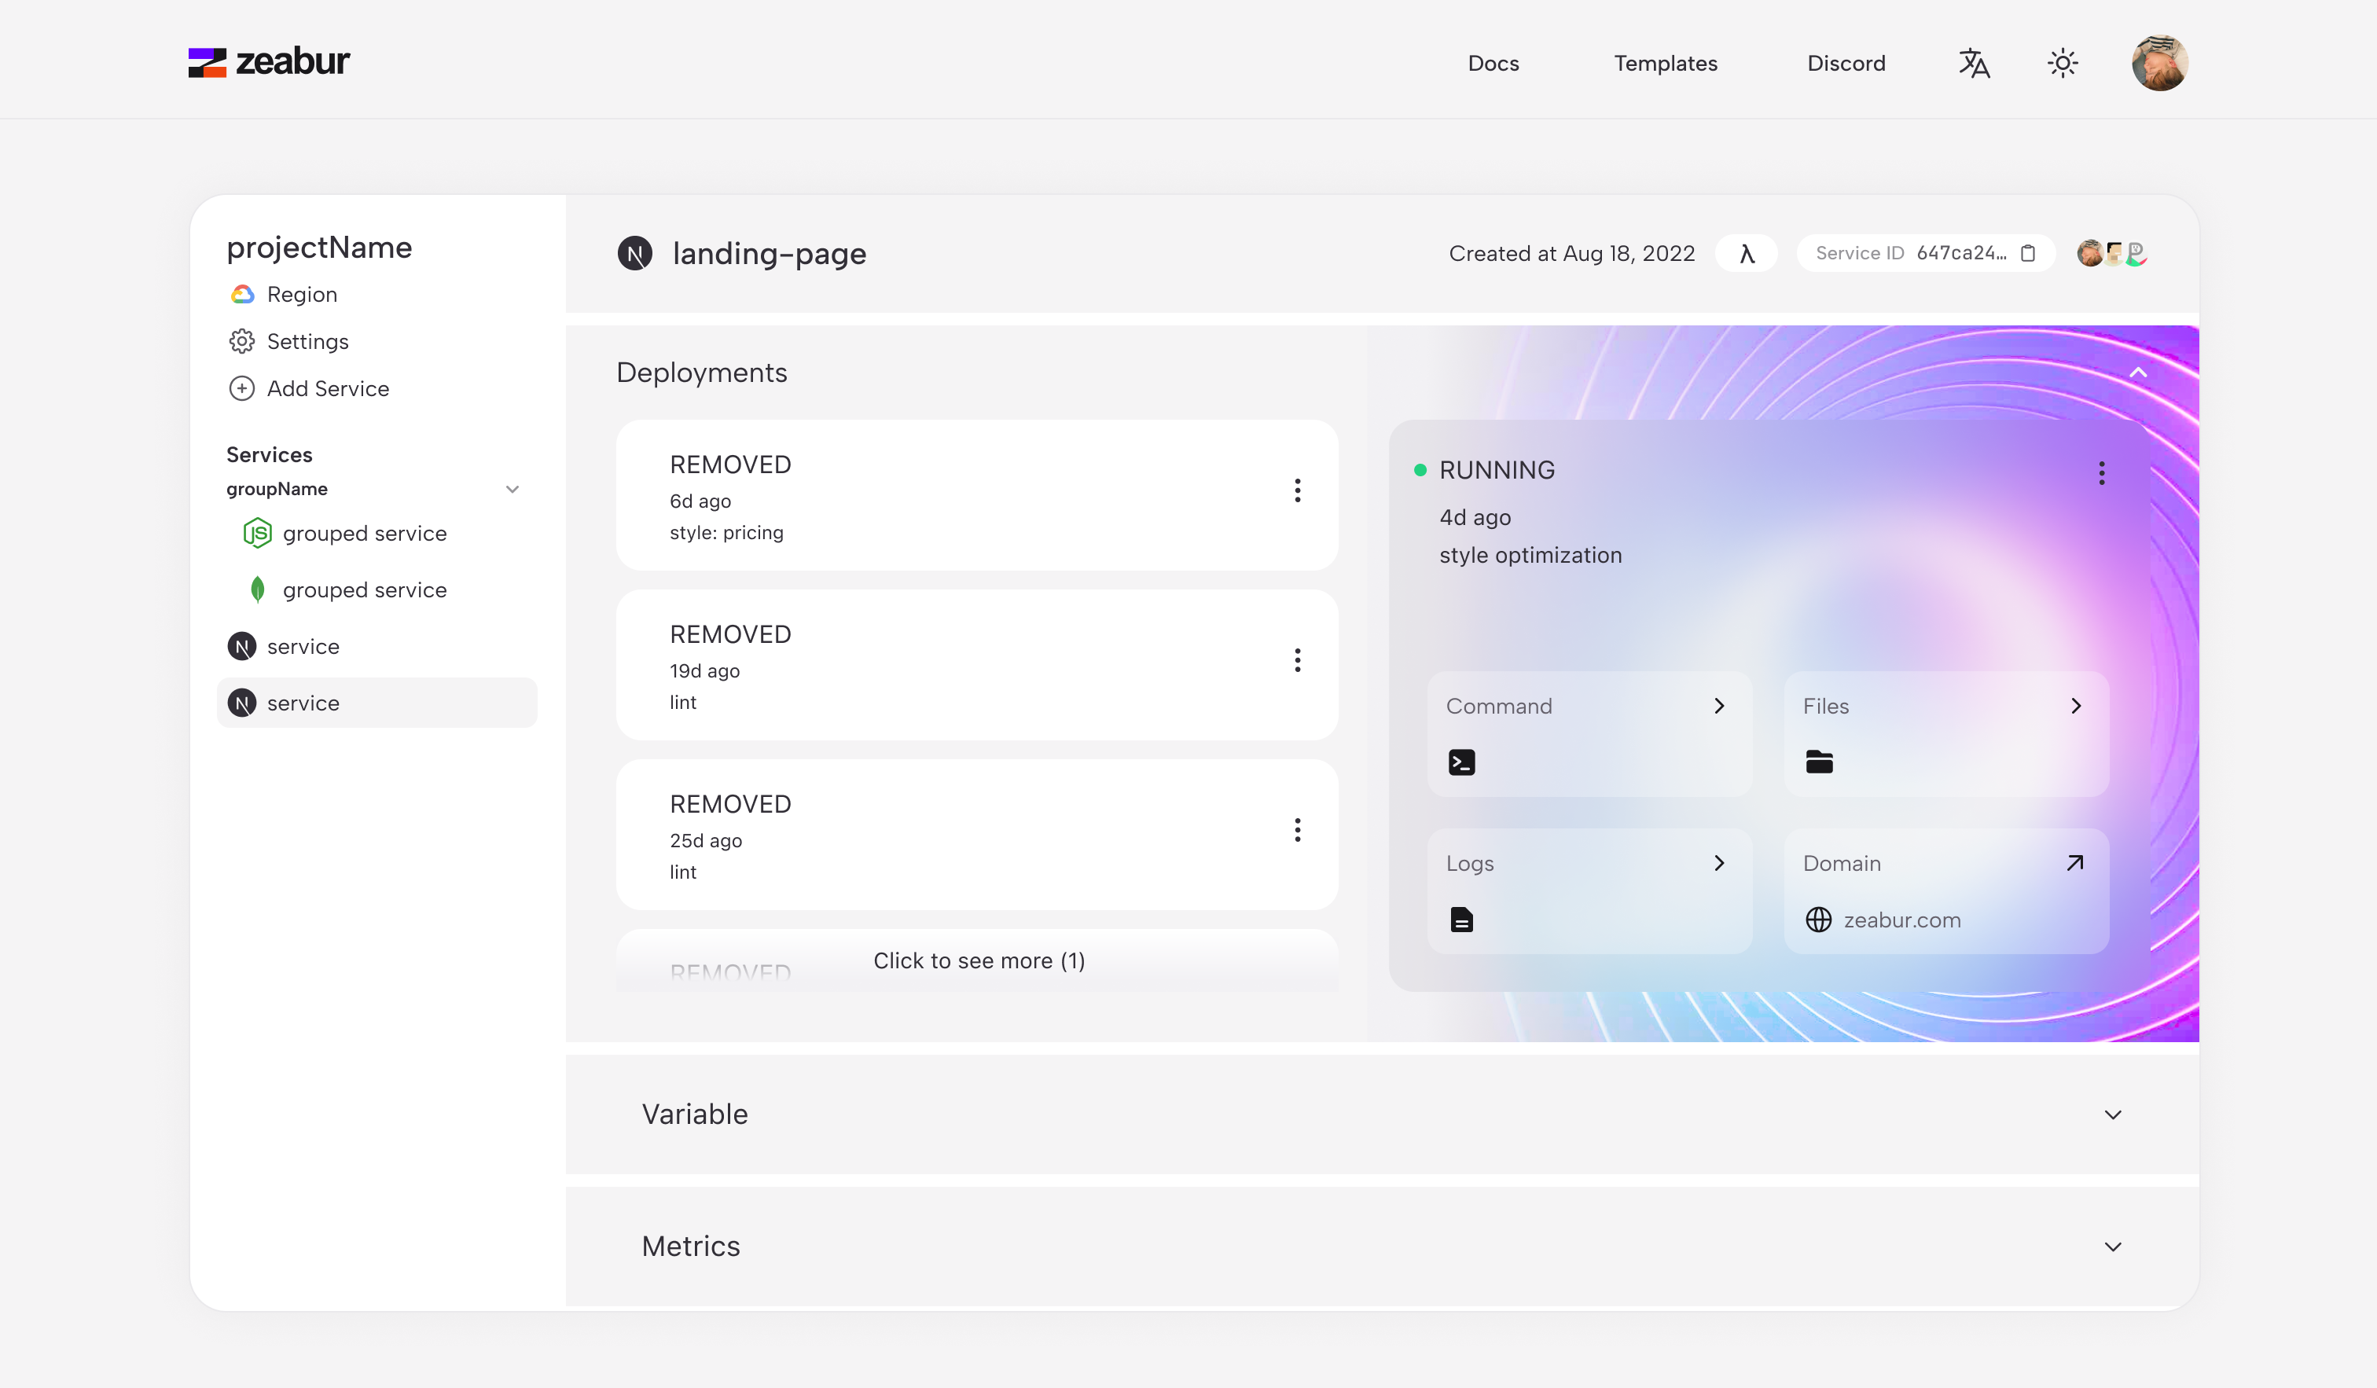Open options for RUNNING deployment

pos(2102,473)
